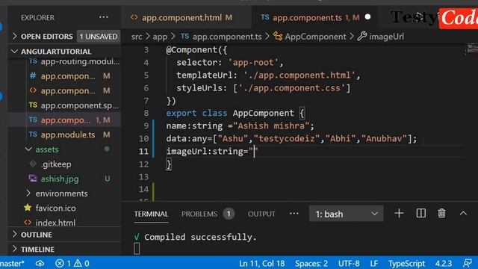The height and width of the screenshot is (269, 478).
Task: Click src breadcrumb segment
Action: point(137,37)
